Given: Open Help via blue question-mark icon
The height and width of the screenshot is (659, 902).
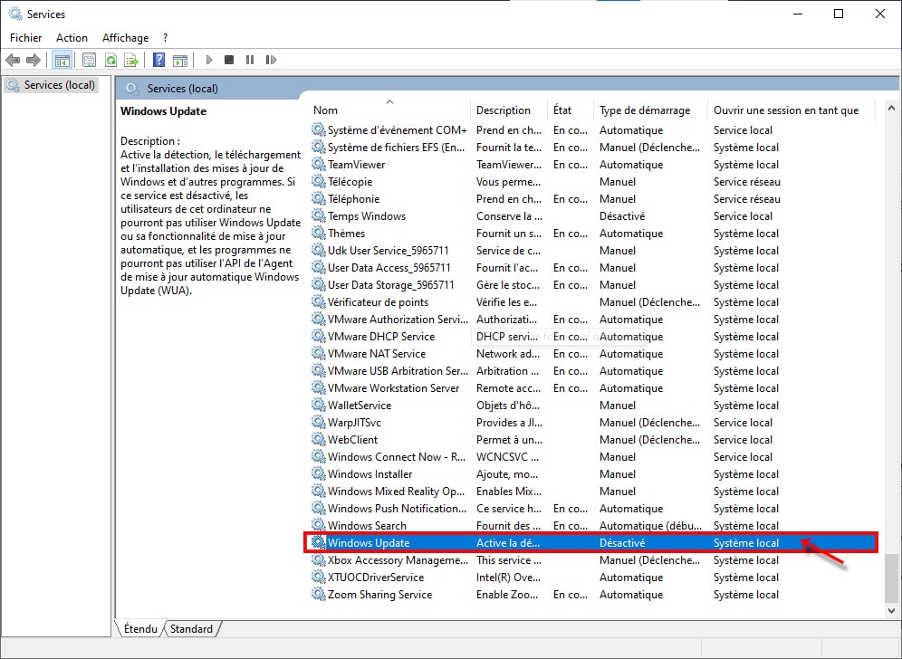Looking at the screenshot, I should pyautogui.click(x=158, y=60).
